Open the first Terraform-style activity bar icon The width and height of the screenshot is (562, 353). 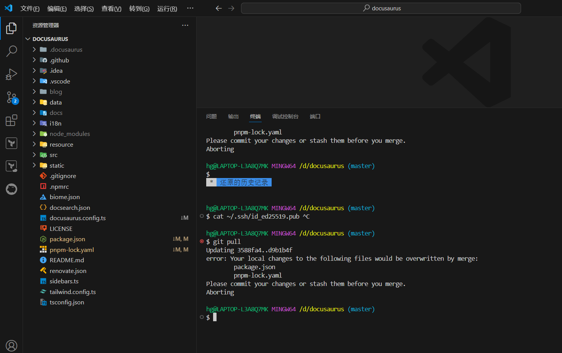pyautogui.click(x=11, y=143)
